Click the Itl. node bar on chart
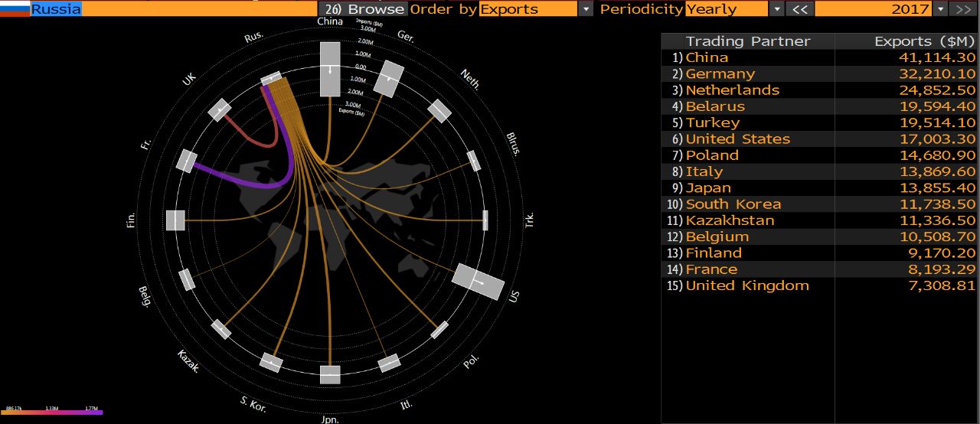 (389, 363)
